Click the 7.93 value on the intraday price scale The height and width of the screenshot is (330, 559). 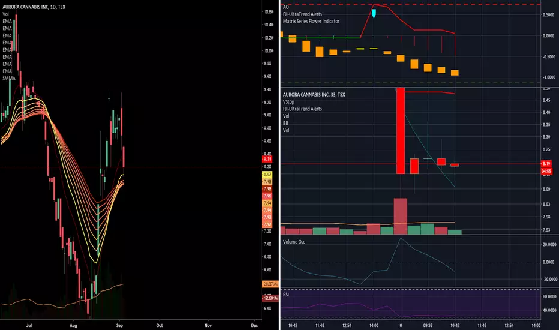[x=546, y=230]
